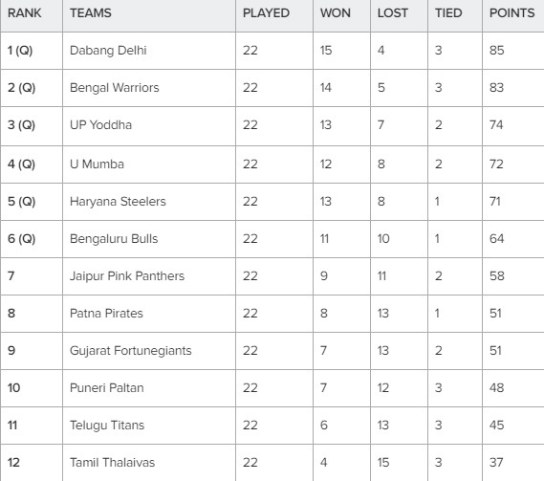Click the LOST column header
The width and height of the screenshot is (544, 481).
[392, 13]
